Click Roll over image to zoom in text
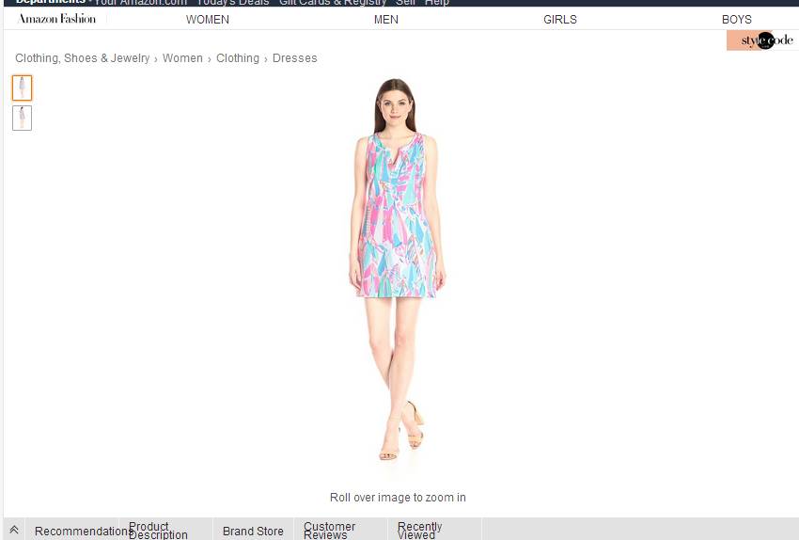This screenshot has width=799, height=540. pyautogui.click(x=398, y=497)
